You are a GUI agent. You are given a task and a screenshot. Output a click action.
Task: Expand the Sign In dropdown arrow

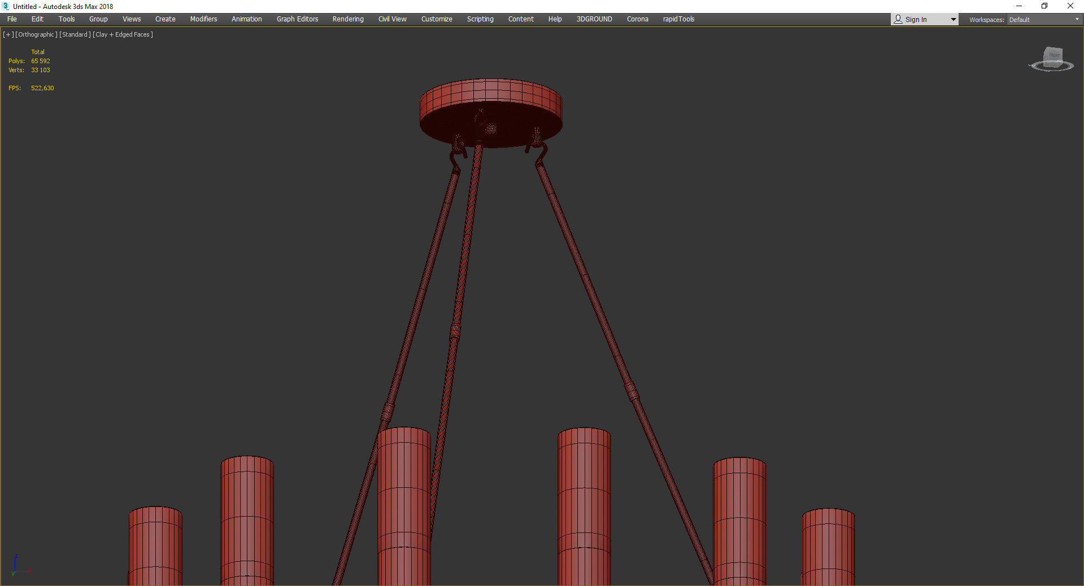pyautogui.click(x=953, y=20)
